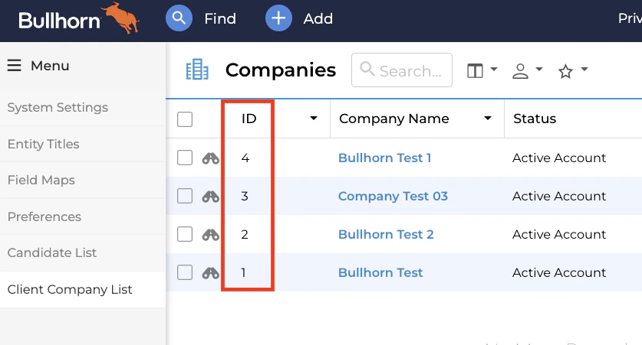Image resolution: width=642 pixels, height=345 pixels.
Task: Open the hamburger Menu icon
Action: [14, 65]
